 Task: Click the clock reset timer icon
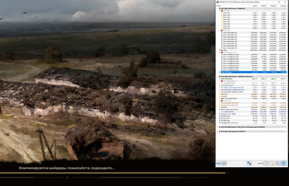[x=265, y=163]
